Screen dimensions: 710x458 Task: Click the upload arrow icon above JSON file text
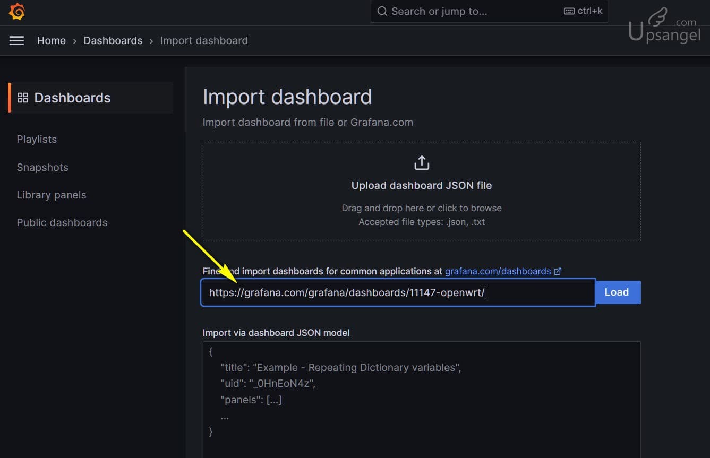point(421,162)
